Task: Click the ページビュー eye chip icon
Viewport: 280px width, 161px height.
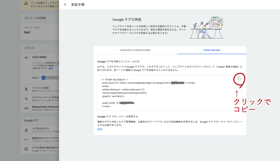Action: click(x=43, y=78)
